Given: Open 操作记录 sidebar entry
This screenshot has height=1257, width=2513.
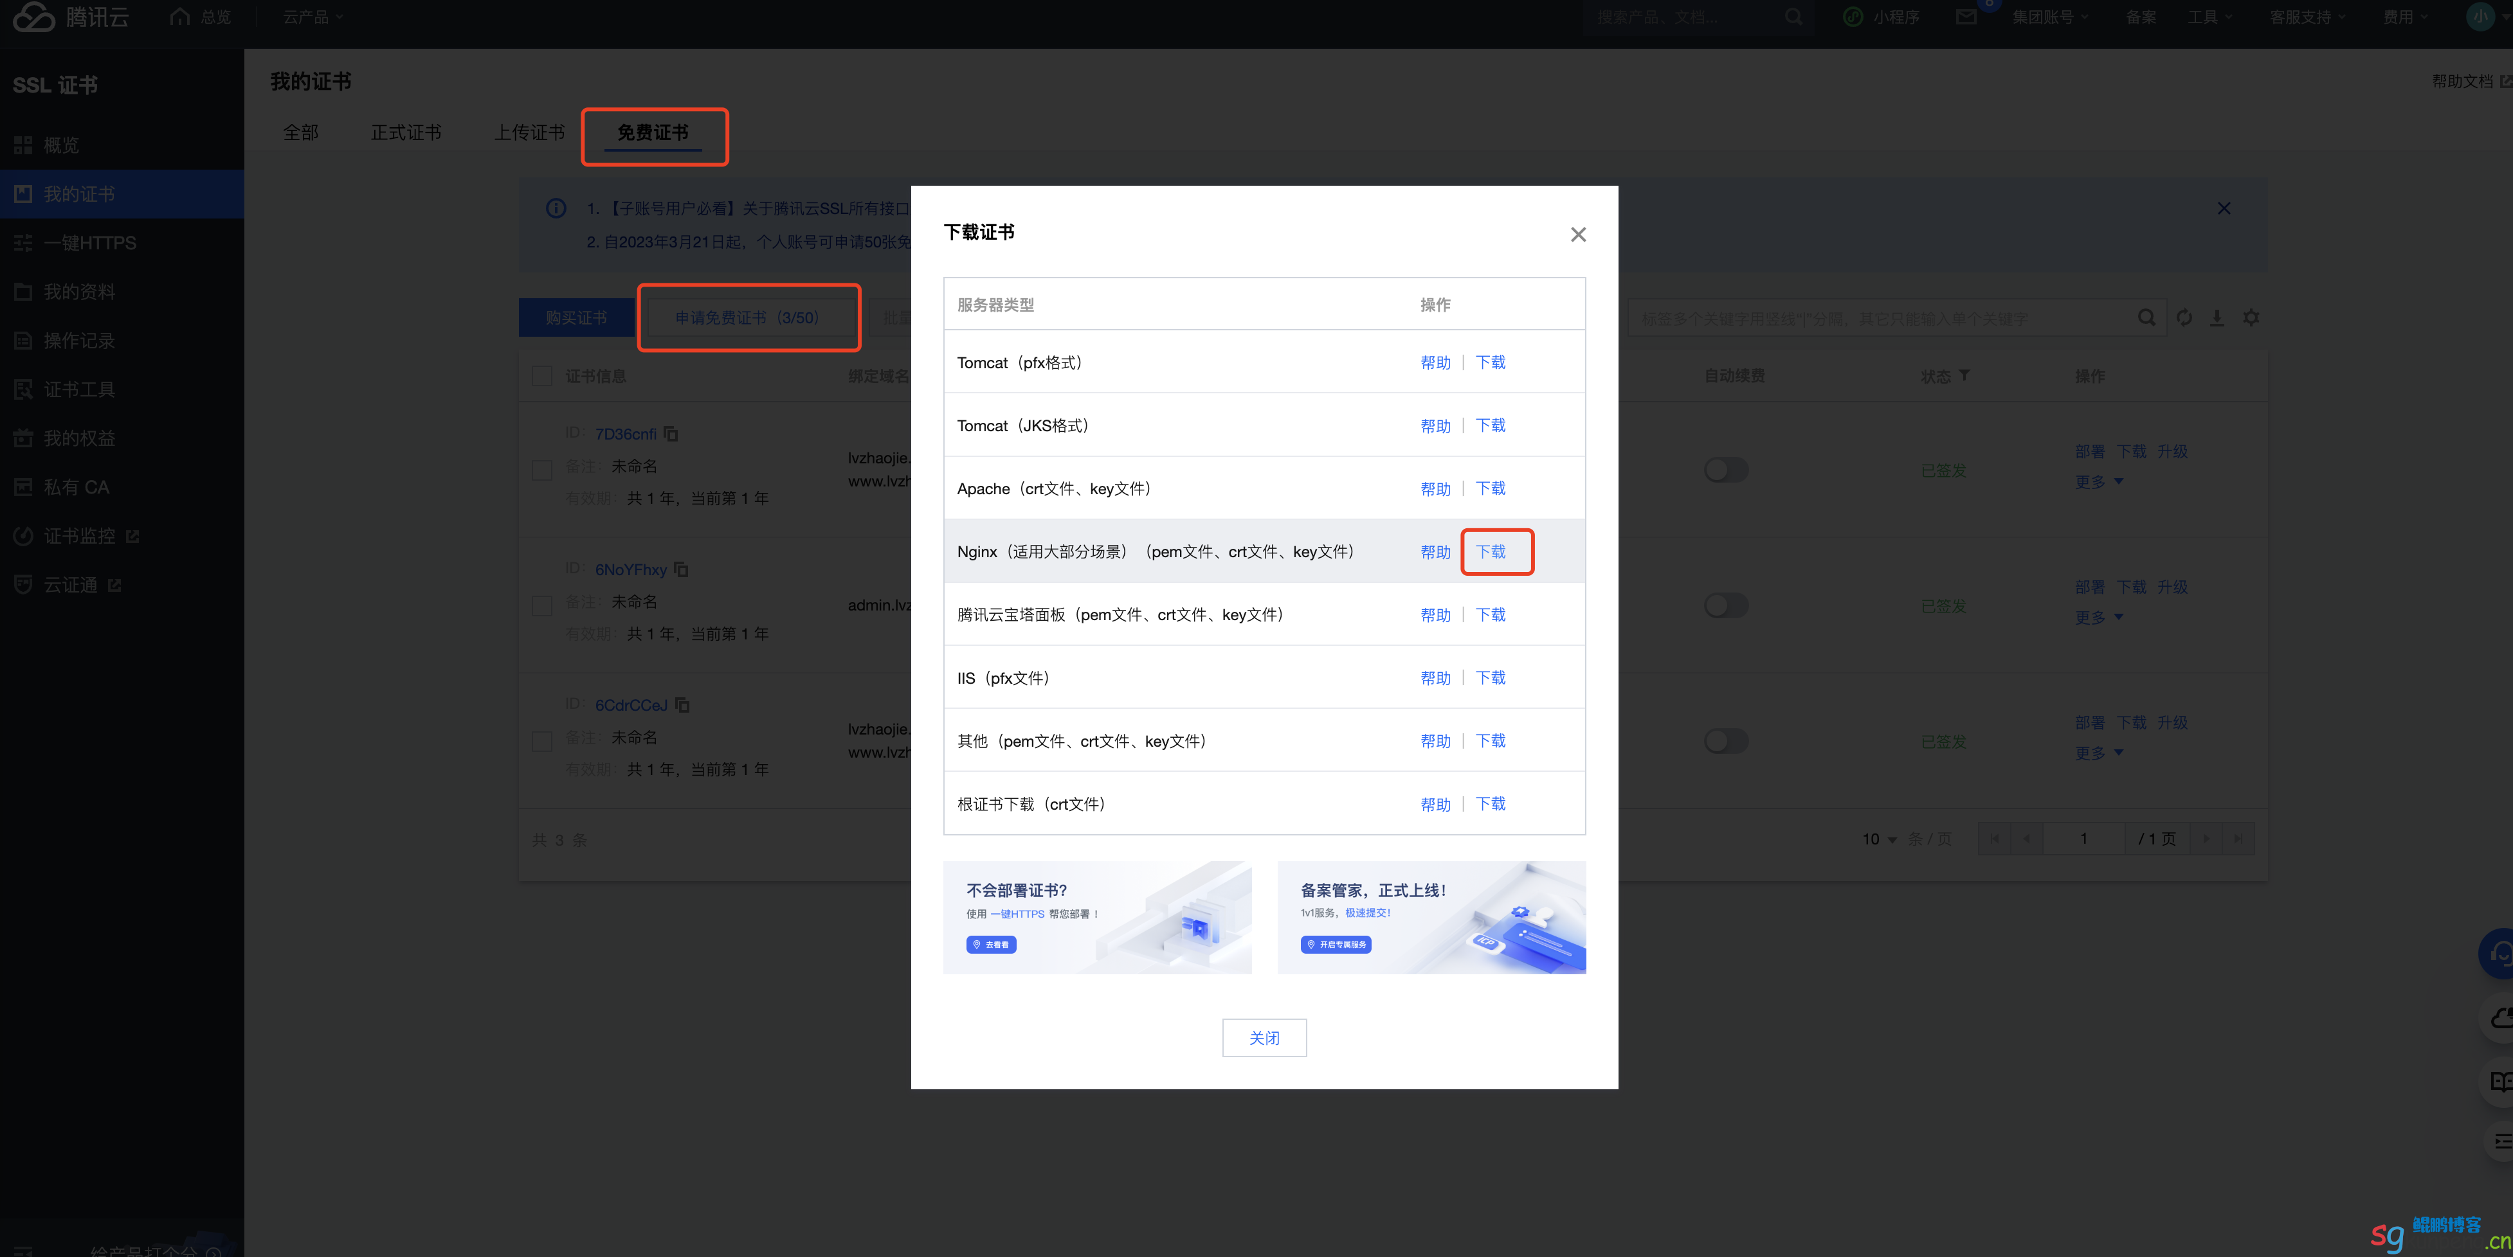Looking at the screenshot, I should tap(122, 341).
